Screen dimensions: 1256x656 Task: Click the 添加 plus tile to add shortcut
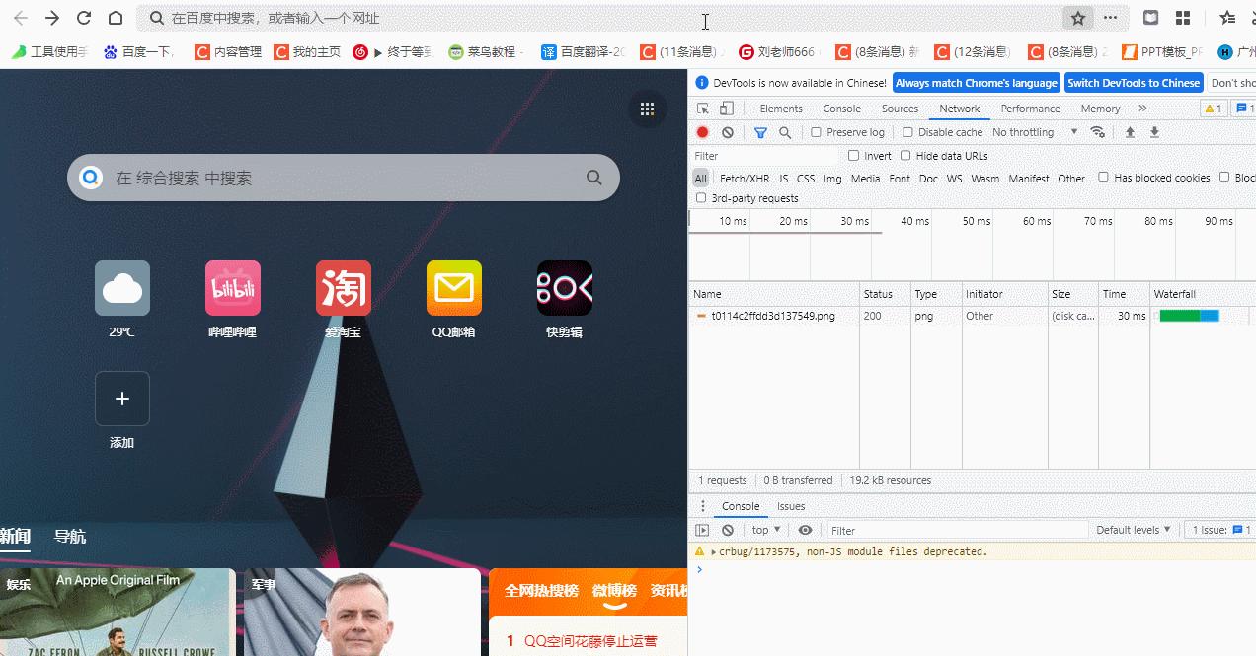[122, 399]
